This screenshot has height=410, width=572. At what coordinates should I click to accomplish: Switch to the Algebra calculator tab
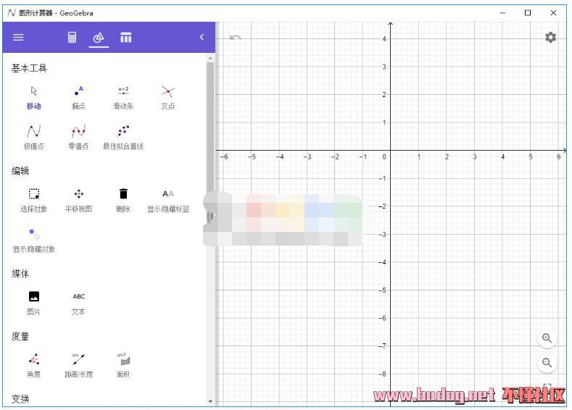72,37
